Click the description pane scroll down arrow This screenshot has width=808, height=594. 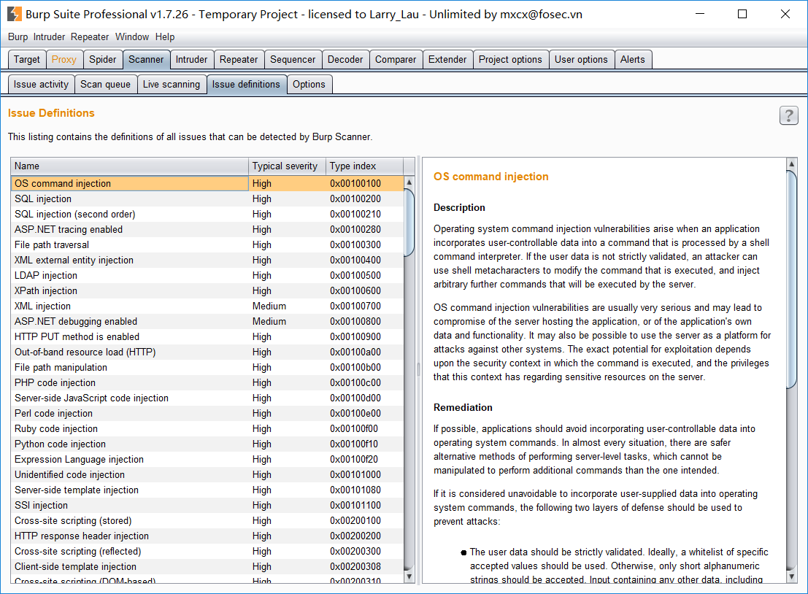coord(791,577)
